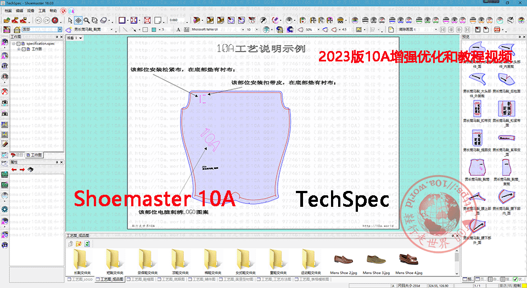Open the 男长筒马靴_靴筒 part dropdown
Viewport: 527px width, 288px height.
tap(112, 30)
